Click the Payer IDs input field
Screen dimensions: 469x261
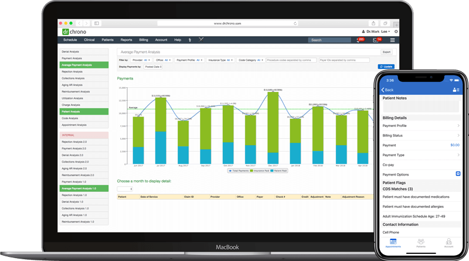[344, 60]
